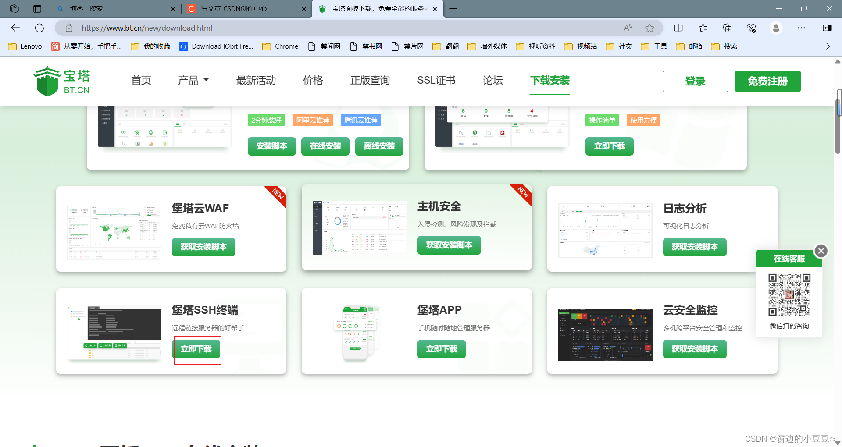Image resolution: width=842 pixels, height=447 pixels.
Task: Open the 墙外媒体 bookmark folder
Action: pyautogui.click(x=487, y=46)
